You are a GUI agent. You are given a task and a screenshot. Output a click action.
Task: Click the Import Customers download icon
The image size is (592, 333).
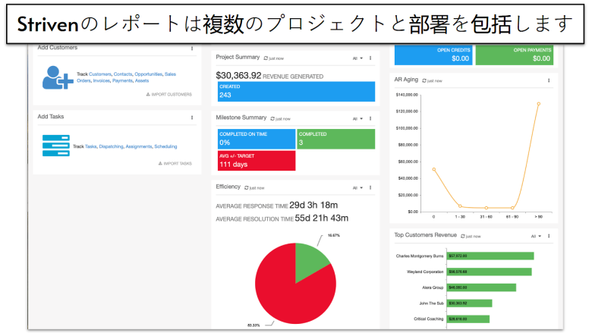148,94
